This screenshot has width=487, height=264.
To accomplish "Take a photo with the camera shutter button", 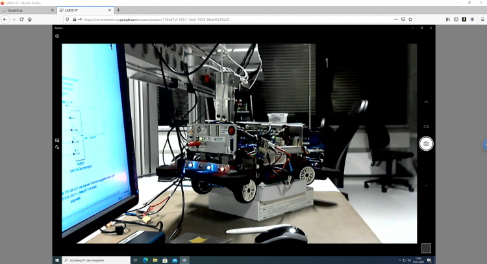I will 426,143.
